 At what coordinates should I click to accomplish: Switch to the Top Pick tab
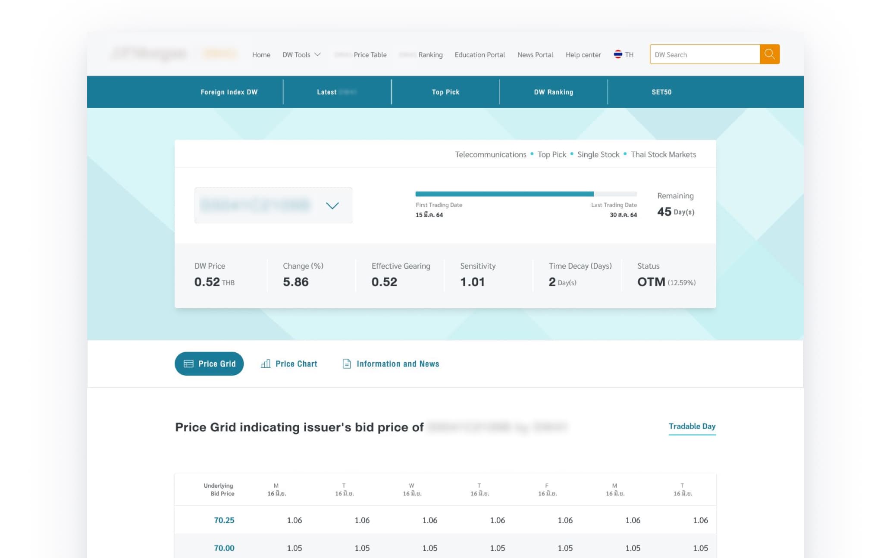point(445,92)
